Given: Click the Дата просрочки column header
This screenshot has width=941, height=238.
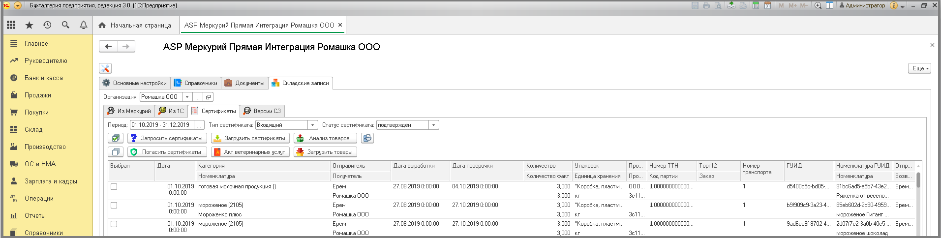Looking at the screenshot, I should point(486,166).
